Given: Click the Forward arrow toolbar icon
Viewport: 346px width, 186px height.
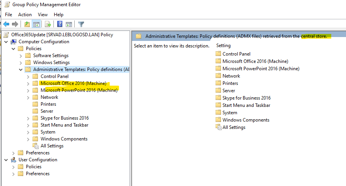Looking at the screenshot, I should (x=15, y=24).
